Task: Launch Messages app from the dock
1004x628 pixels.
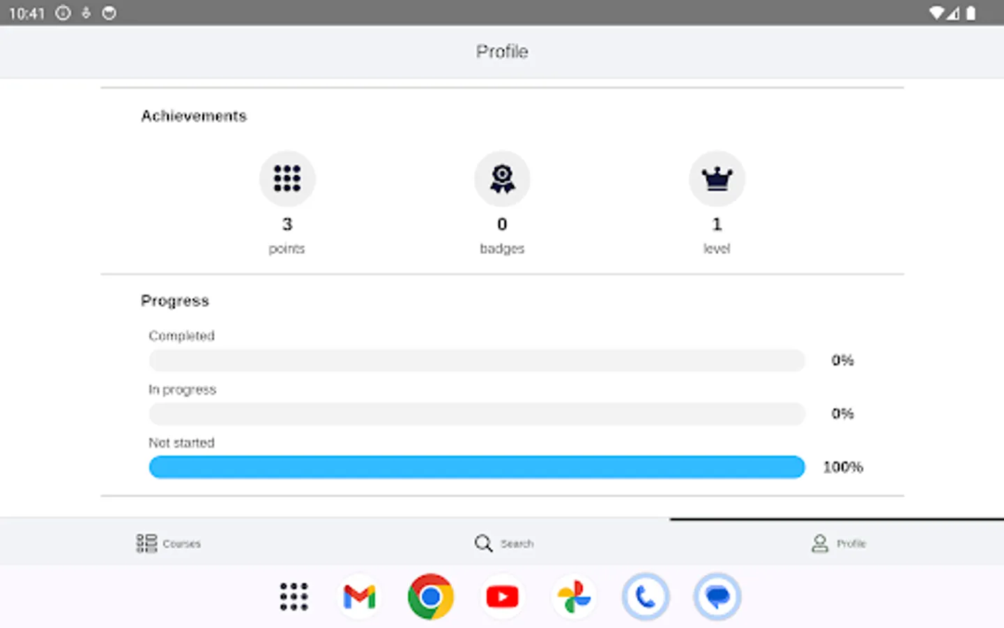Action: click(717, 597)
